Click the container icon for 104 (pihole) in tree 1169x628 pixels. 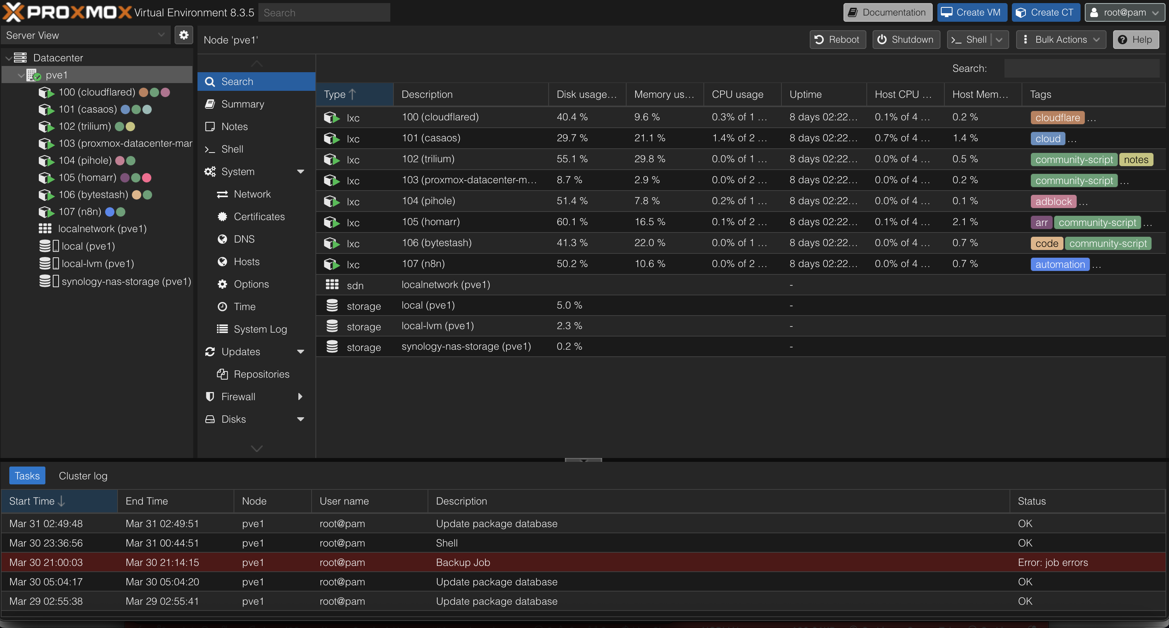point(46,160)
